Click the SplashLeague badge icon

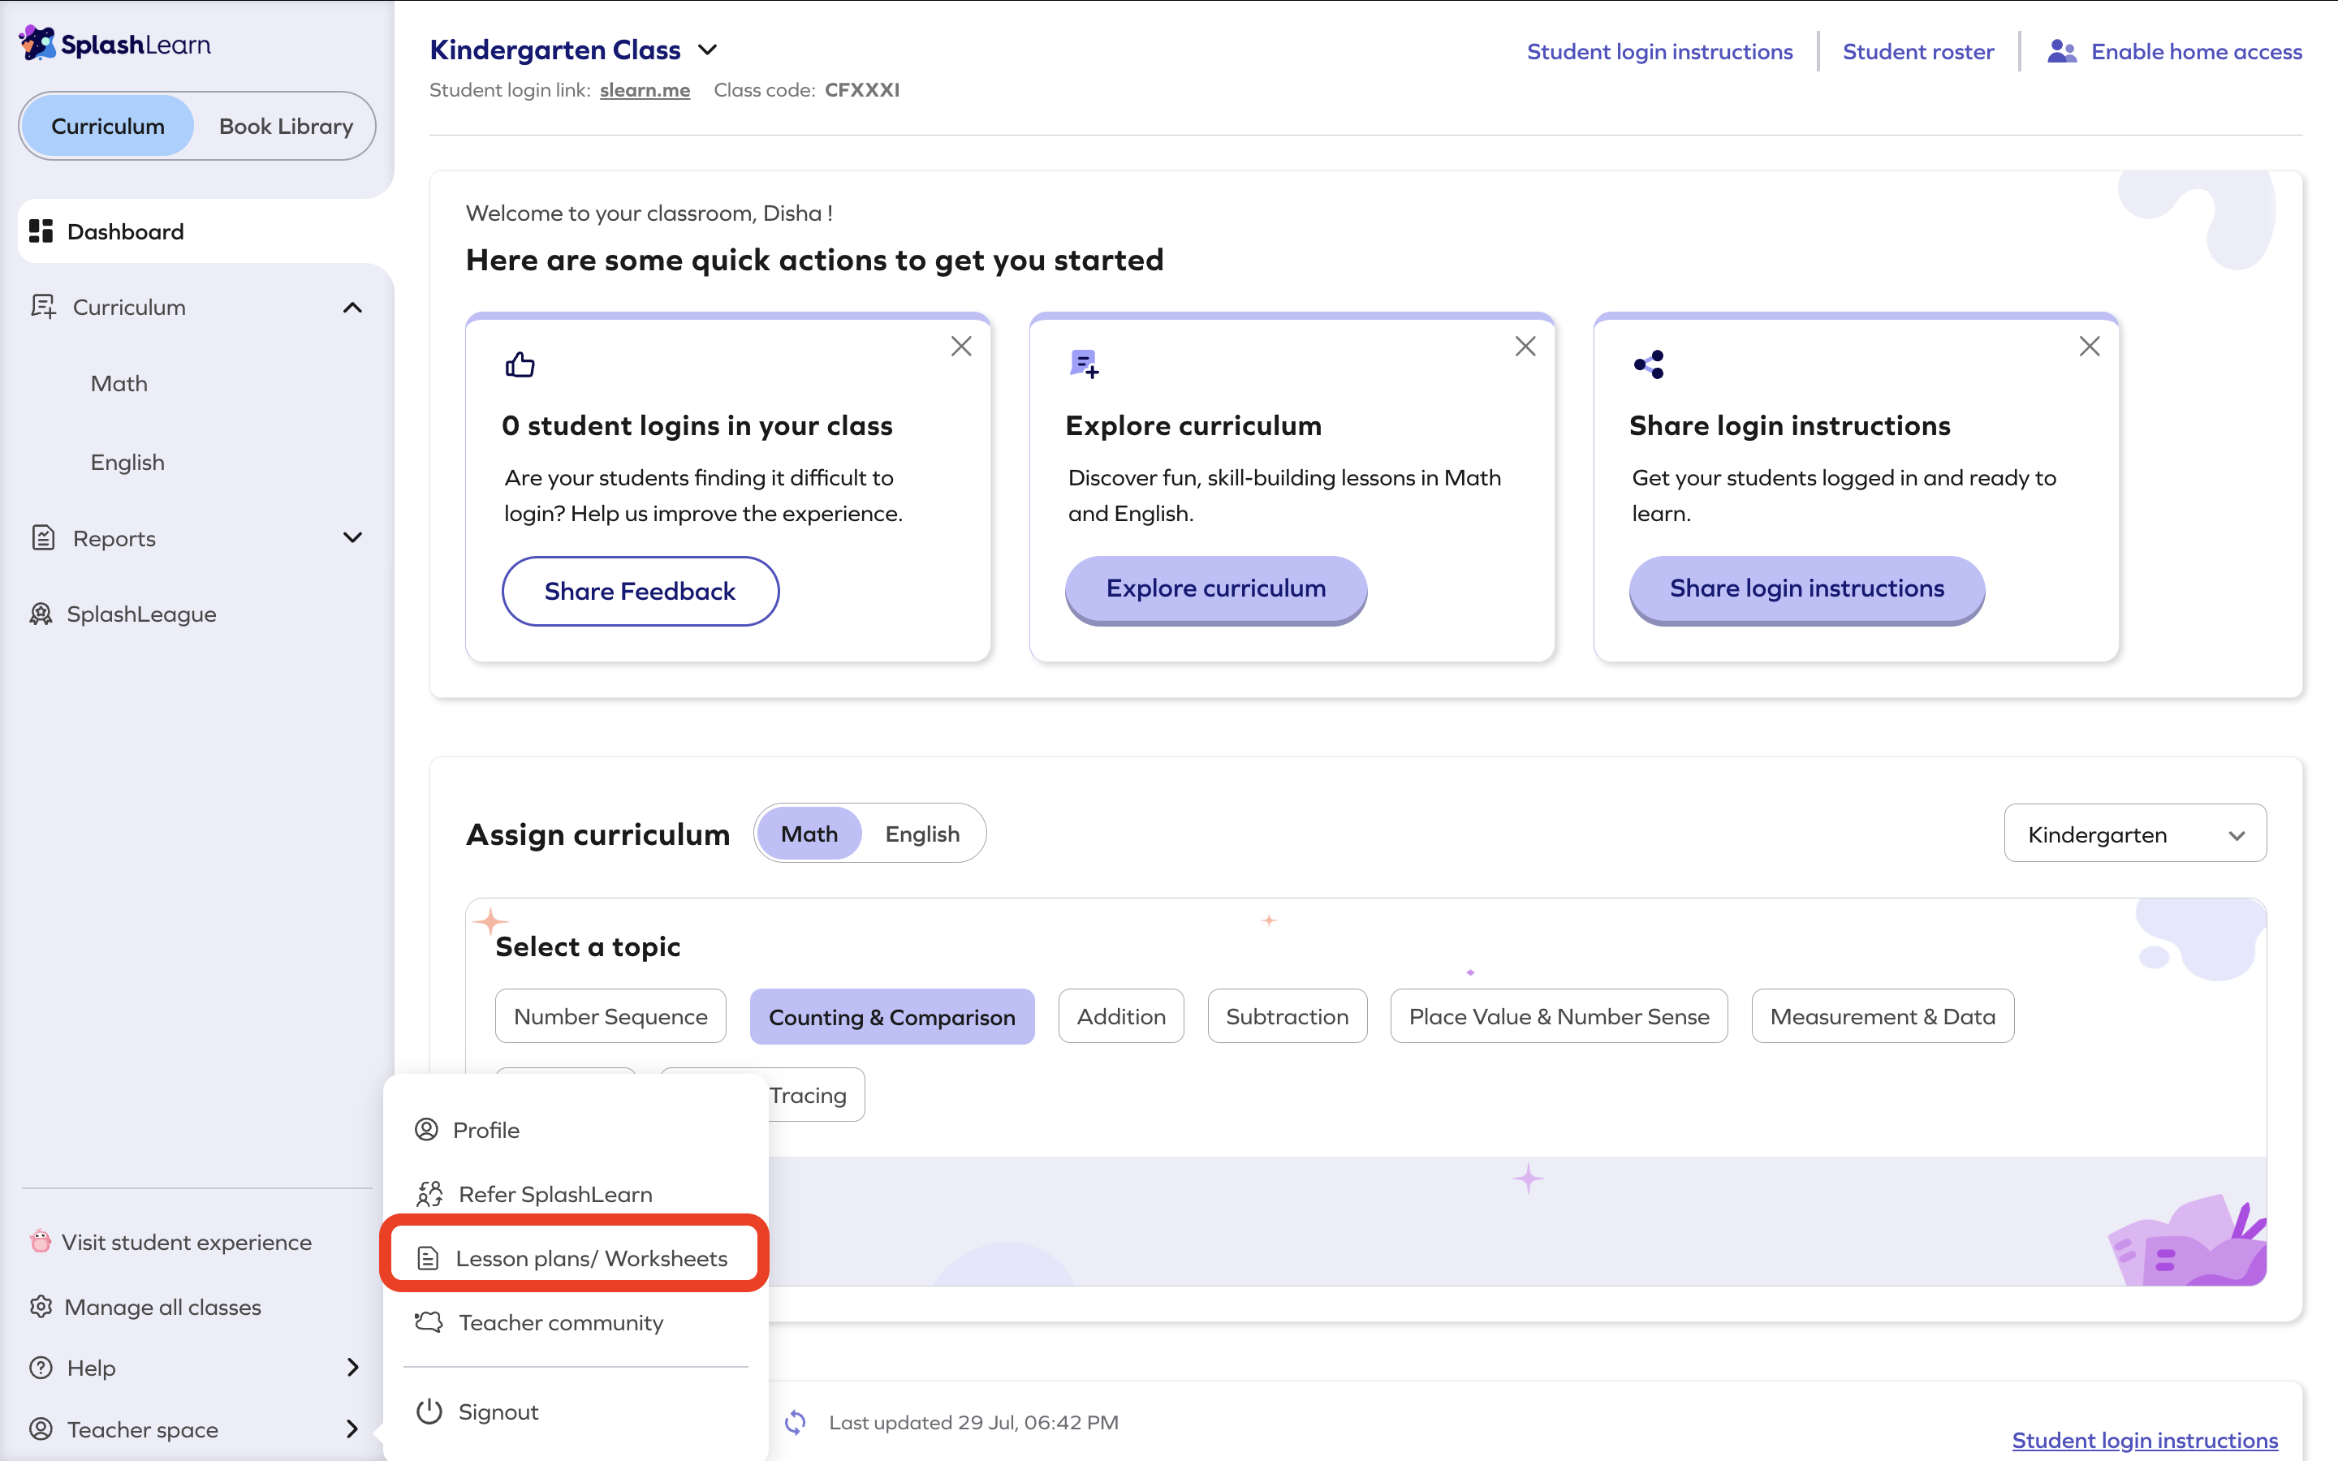click(41, 614)
